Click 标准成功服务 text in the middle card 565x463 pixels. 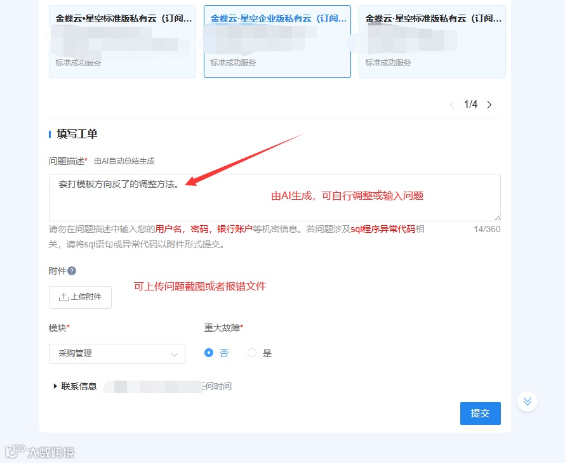pos(233,63)
